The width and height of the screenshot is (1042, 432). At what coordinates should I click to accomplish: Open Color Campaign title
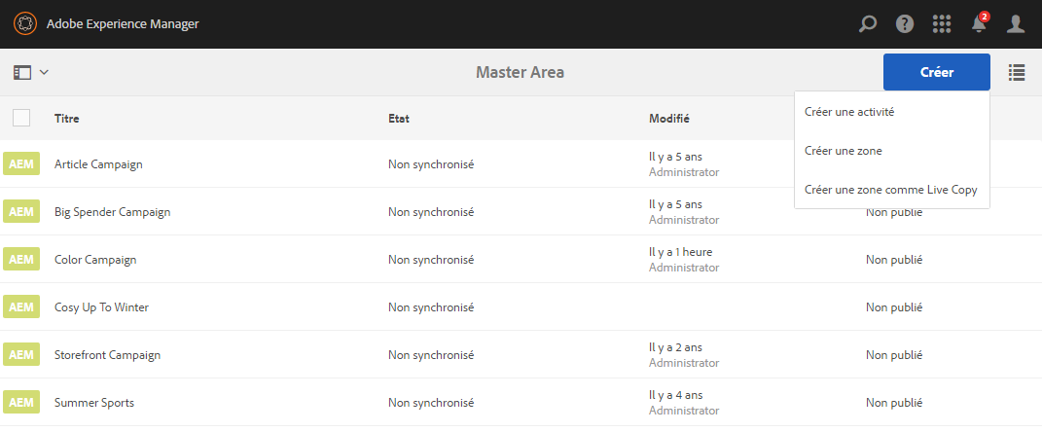(x=95, y=260)
